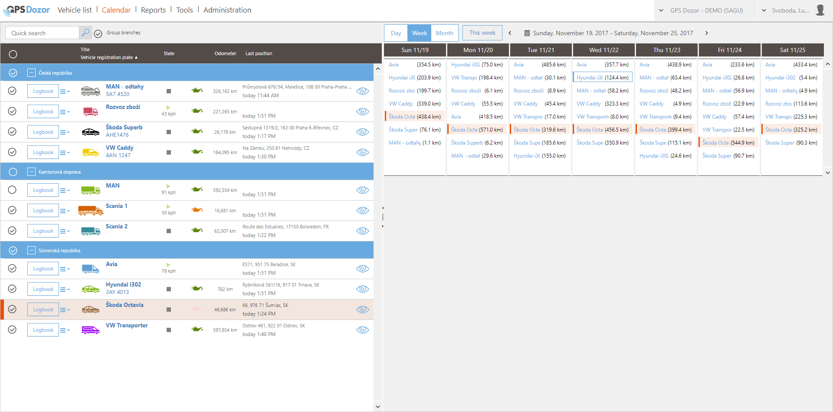Open Logbook for Hyundai i302
The height and width of the screenshot is (412, 833).
43,289
